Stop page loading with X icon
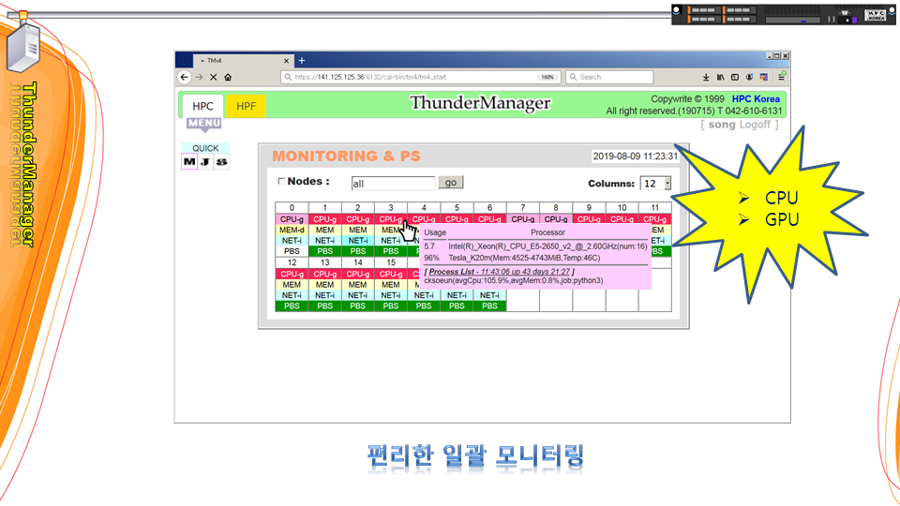 coord(214,78)
